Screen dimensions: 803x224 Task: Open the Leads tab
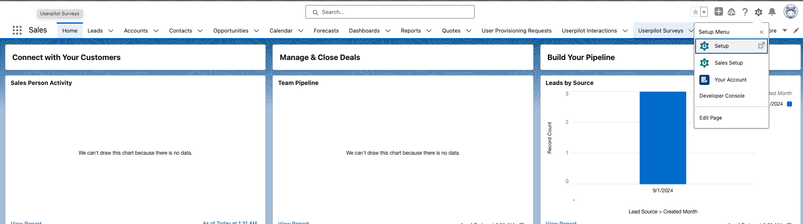coord(95,31)
